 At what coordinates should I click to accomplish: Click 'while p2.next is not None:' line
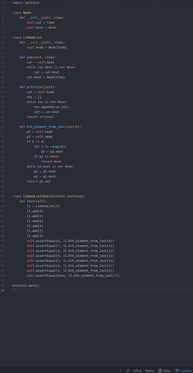[50, 167]
